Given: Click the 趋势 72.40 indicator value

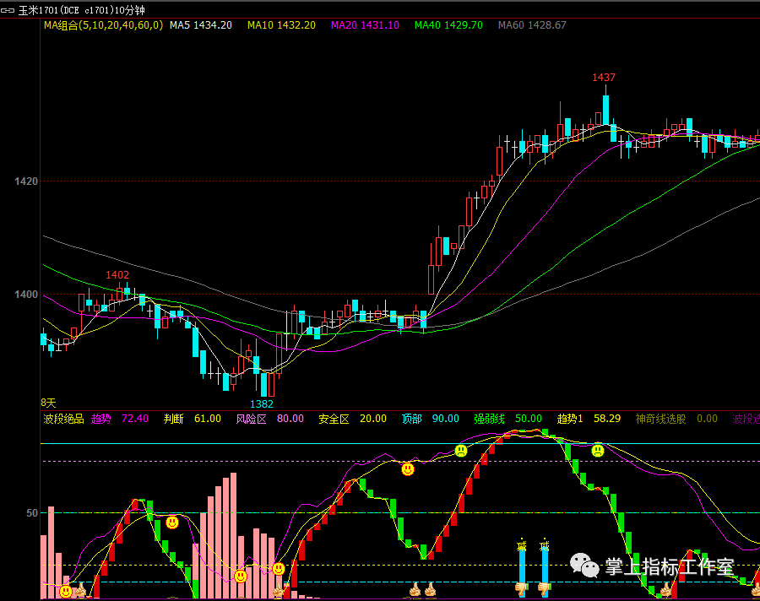Looking at the screenshot, I should click(120, 419).
